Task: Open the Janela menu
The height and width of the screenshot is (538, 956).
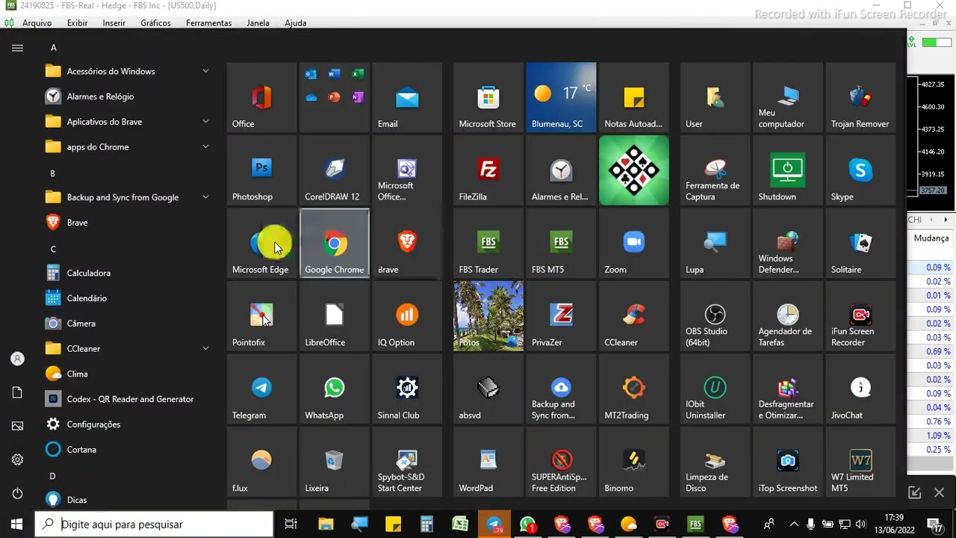Action: pyautogui.click(x=258, y=23)
